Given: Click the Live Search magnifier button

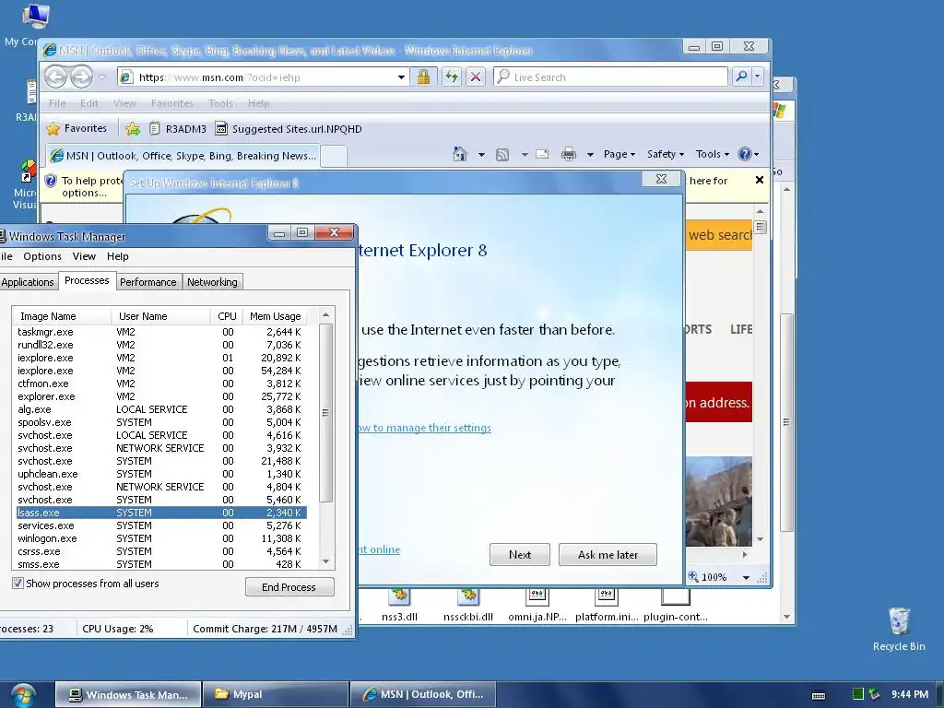Looking at the screenshot, I should click(742, 77).
